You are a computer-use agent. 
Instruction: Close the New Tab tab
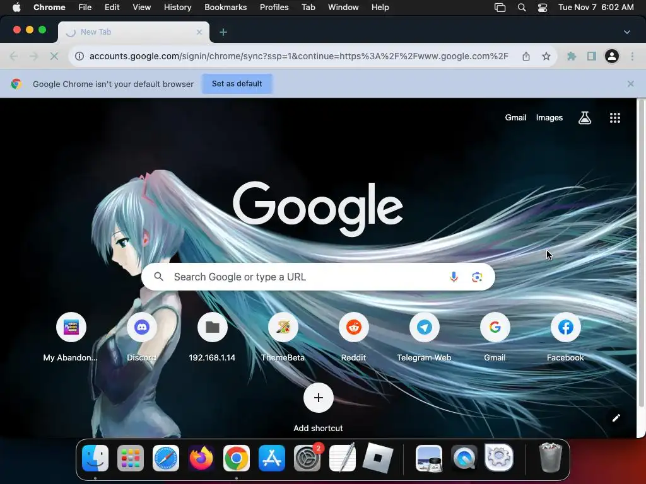pos(199,32)
